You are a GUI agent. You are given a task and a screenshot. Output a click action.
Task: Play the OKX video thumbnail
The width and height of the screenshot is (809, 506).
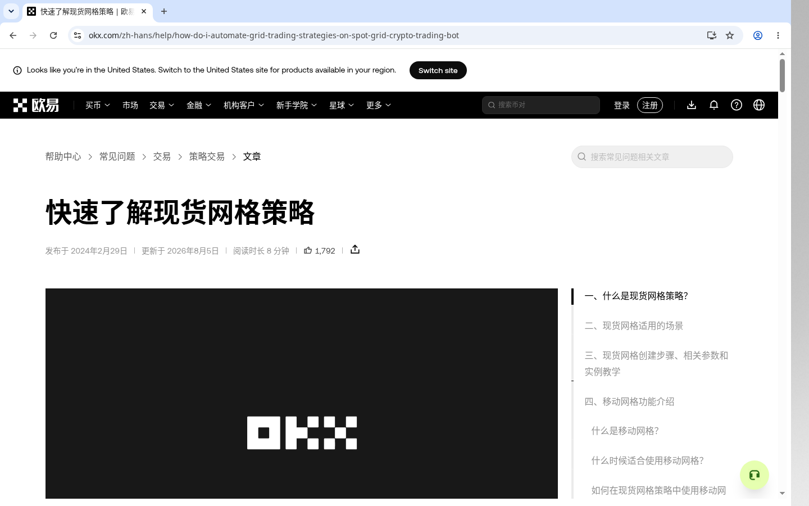(x=302, y=394)
